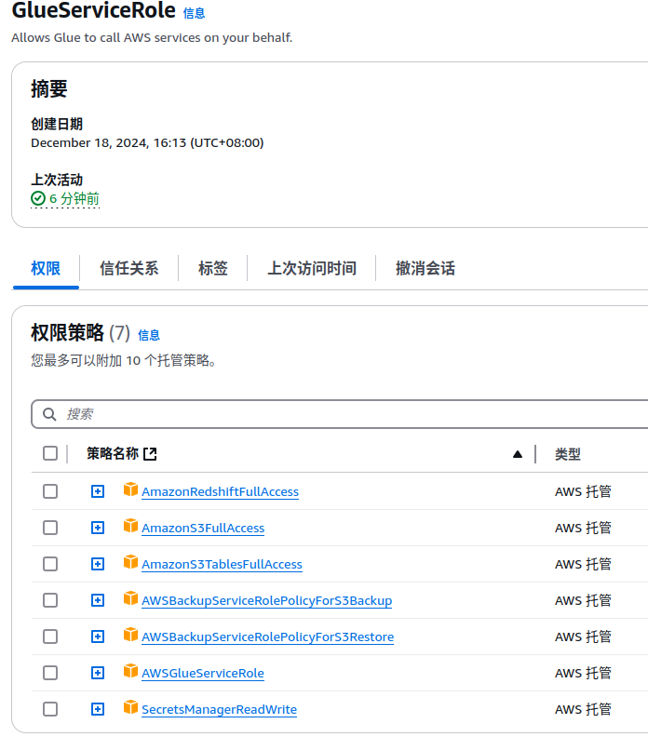The width and height of the screenshot is (648, 737).
Task: Click the 摘要 summary heading
Action: [x=49, y=88]
